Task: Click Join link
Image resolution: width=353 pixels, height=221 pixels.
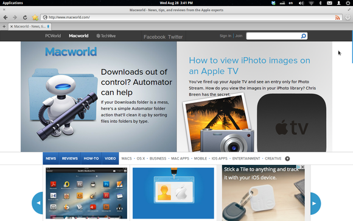Action: click(x=239, y=36)
